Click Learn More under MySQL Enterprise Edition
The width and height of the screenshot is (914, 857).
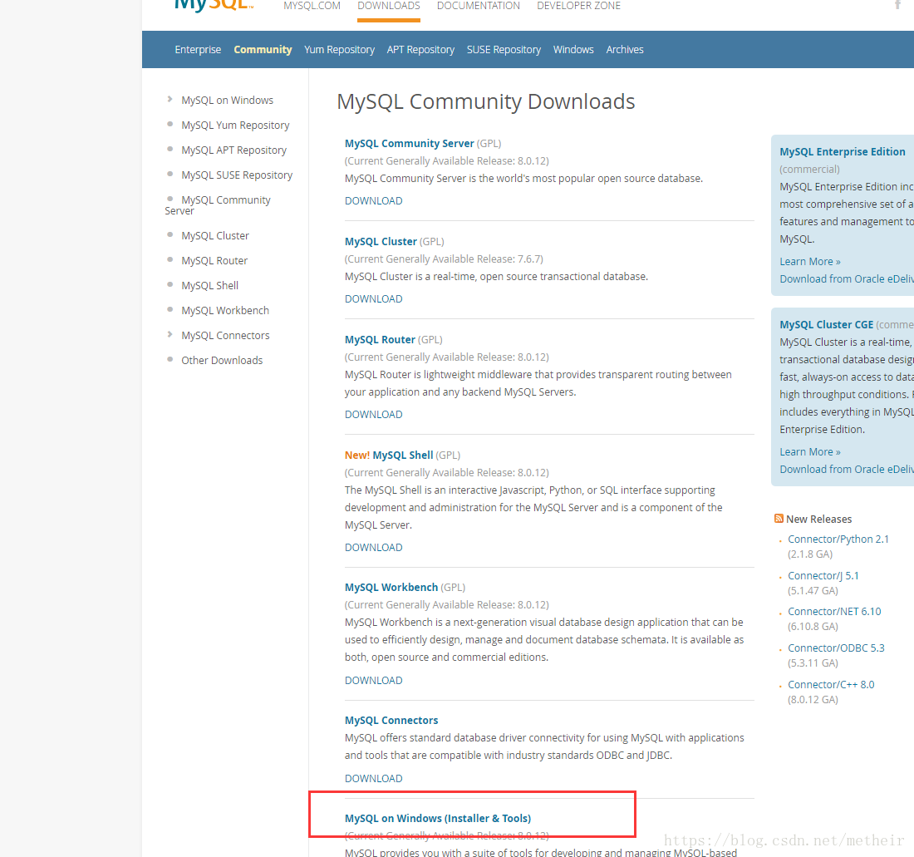pyautogui.click(x=810, y=262)
